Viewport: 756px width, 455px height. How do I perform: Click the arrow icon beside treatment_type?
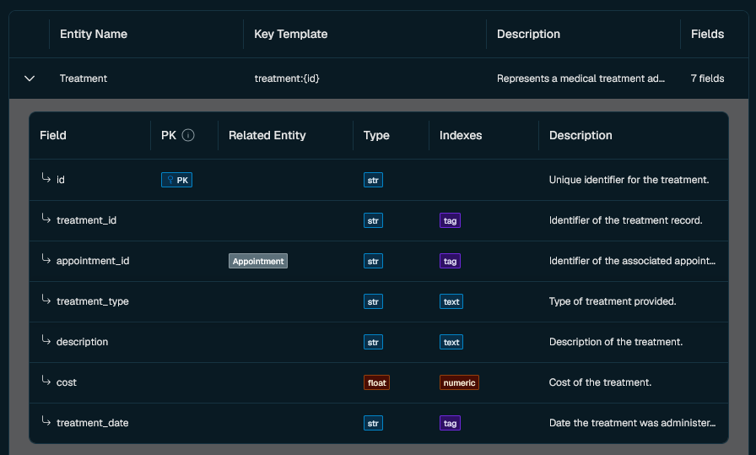coord(46,300)
